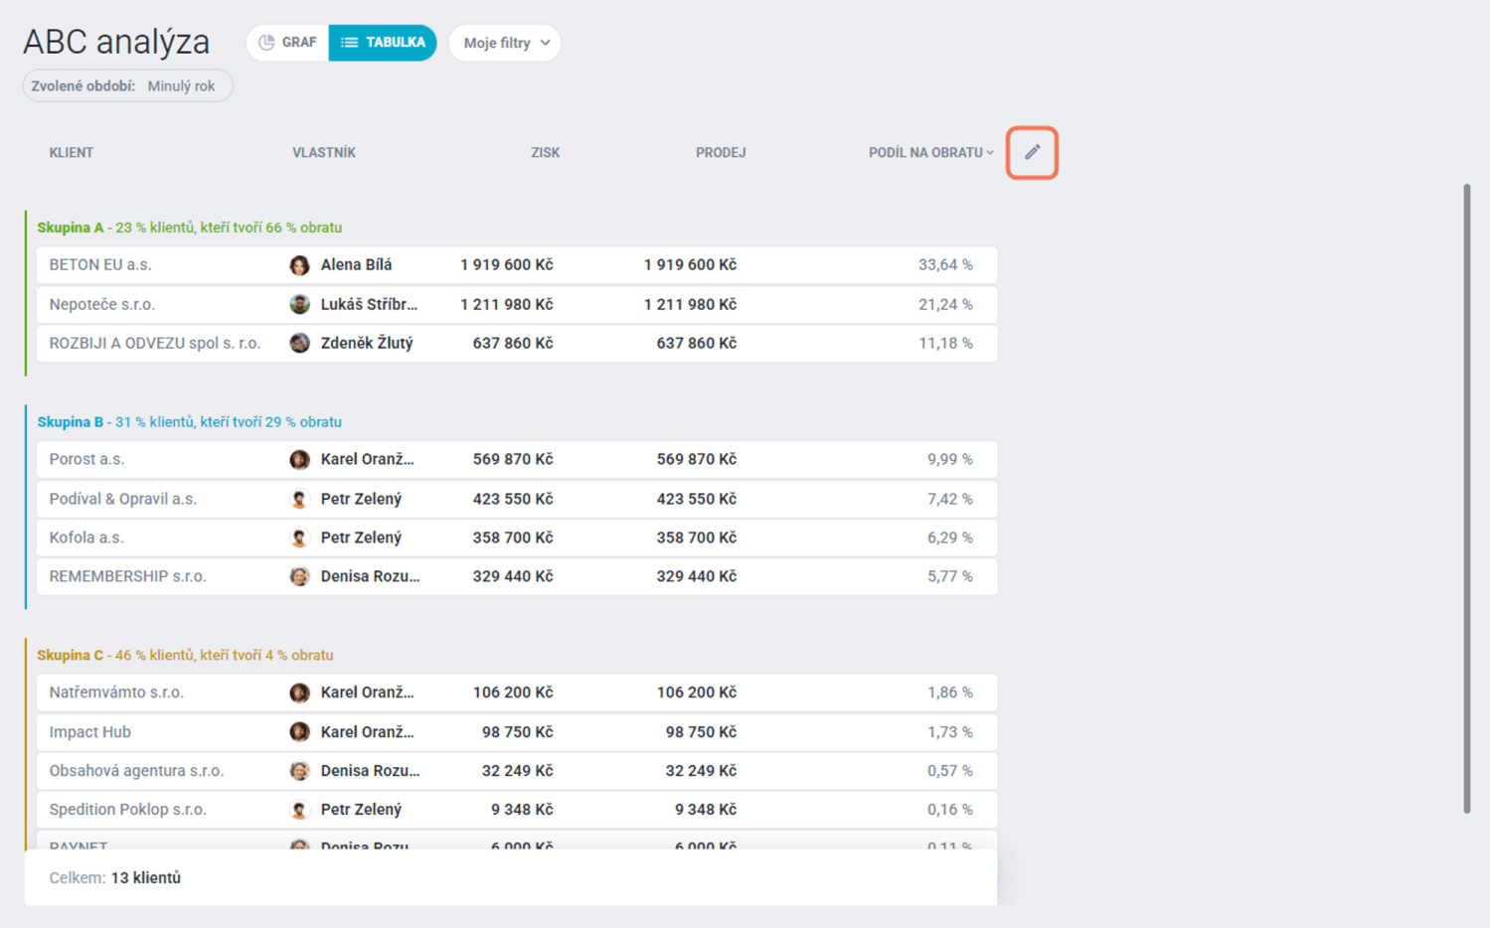Viewport: 1490px width, 928px height.
Task: Click the Skupina A group heading
Action: click(71, 228)
